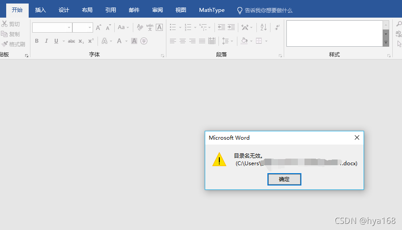Close the Microsoft Word error dialog

(357, 137)
